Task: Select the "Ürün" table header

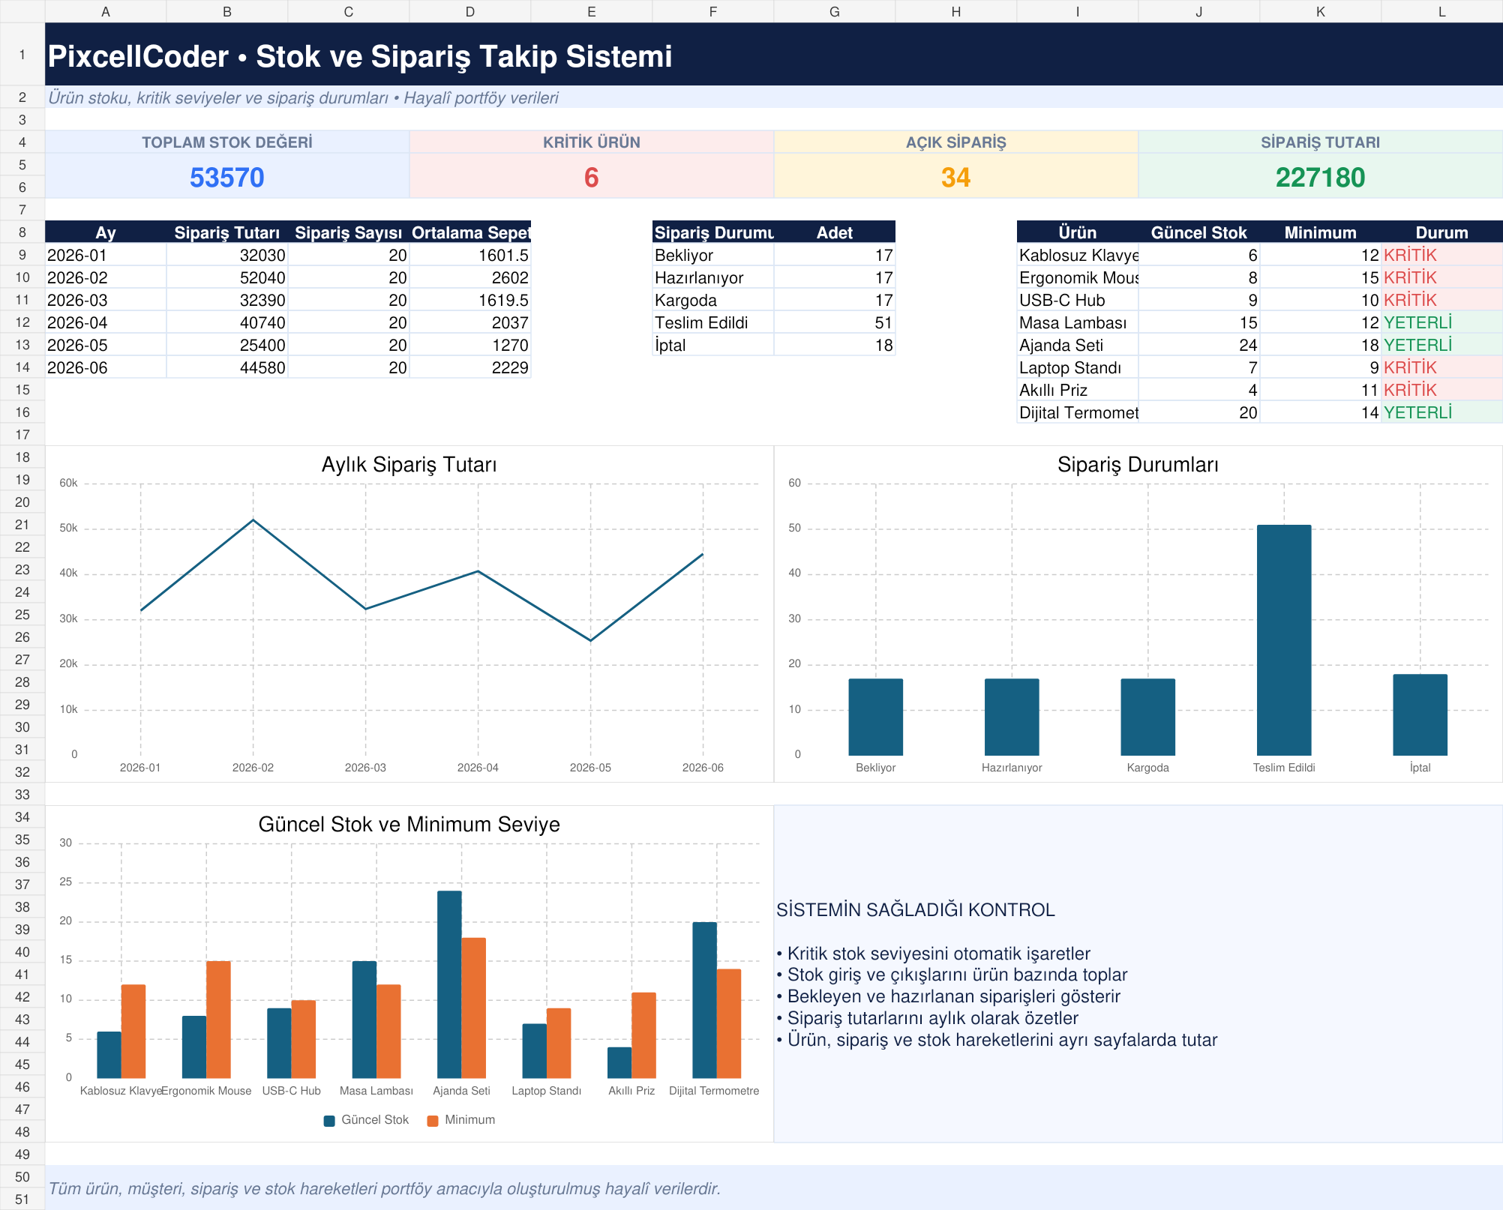Action: point(1078,232)
